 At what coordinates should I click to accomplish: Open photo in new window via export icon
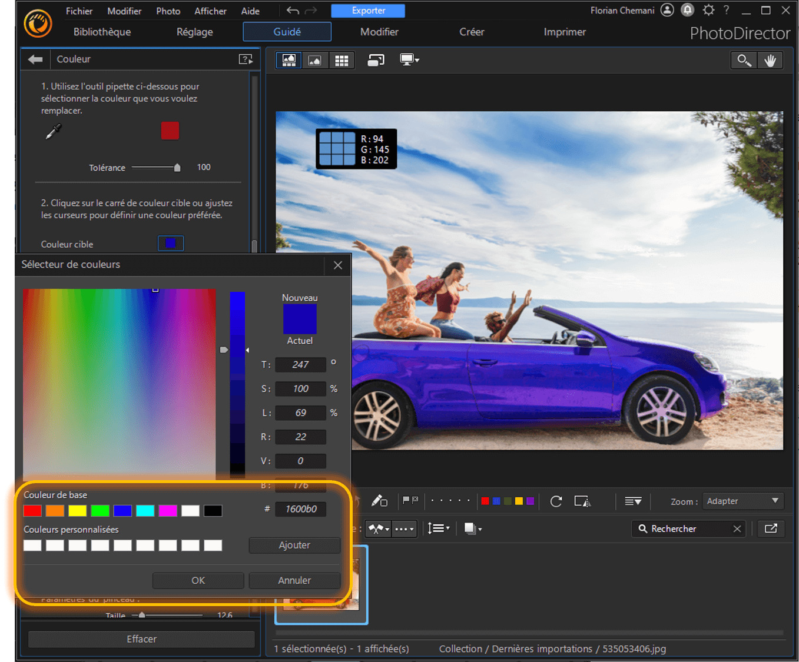click(x=771, y=528)
